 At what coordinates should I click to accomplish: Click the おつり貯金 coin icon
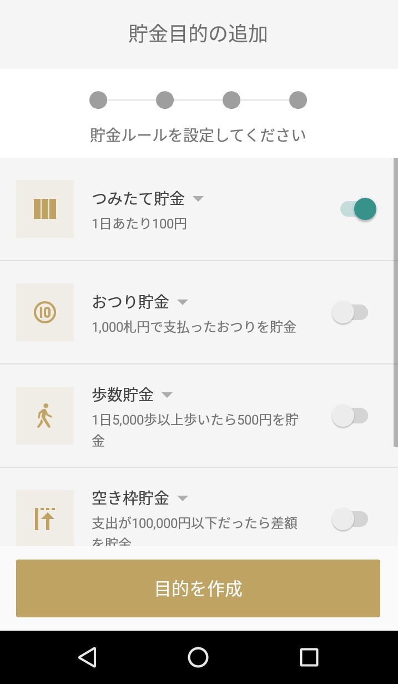click(x=45, y=312)
